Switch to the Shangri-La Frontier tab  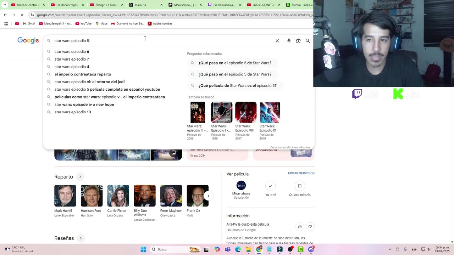pyautogui.click(x=106, y=5)
